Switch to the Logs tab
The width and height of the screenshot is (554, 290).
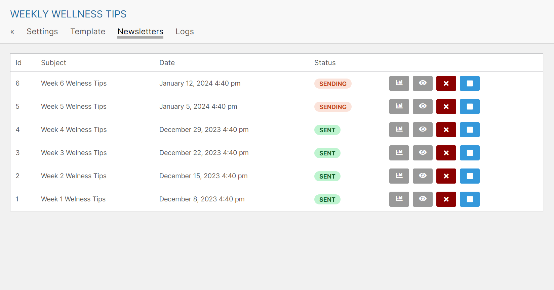[185, 32]
